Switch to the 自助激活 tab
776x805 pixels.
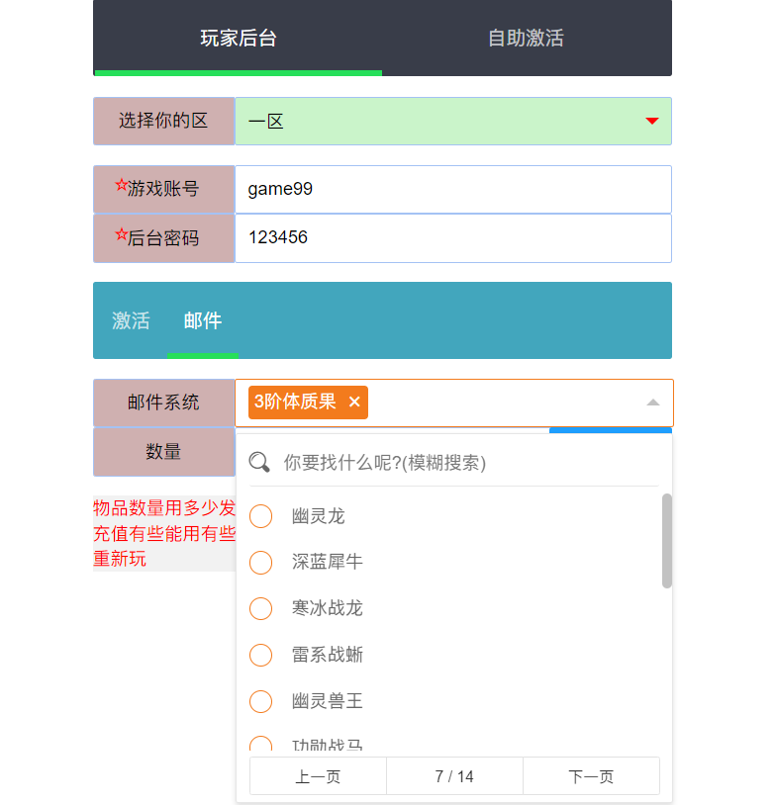click(526, 38)
